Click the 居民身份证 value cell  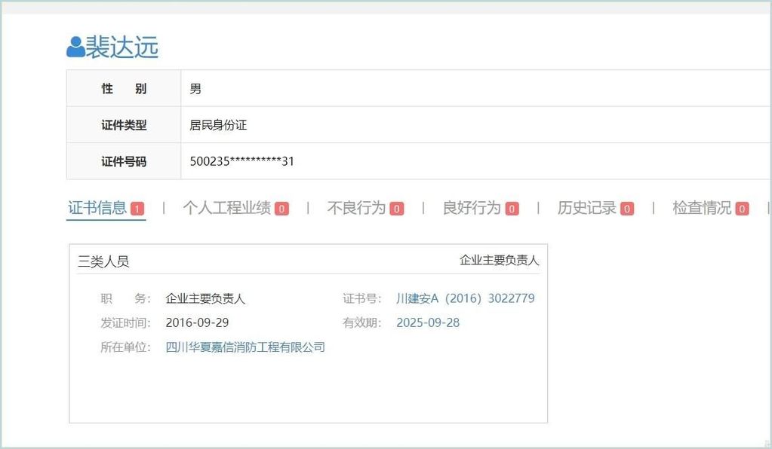pyautogui.click(x=218, y=125)
